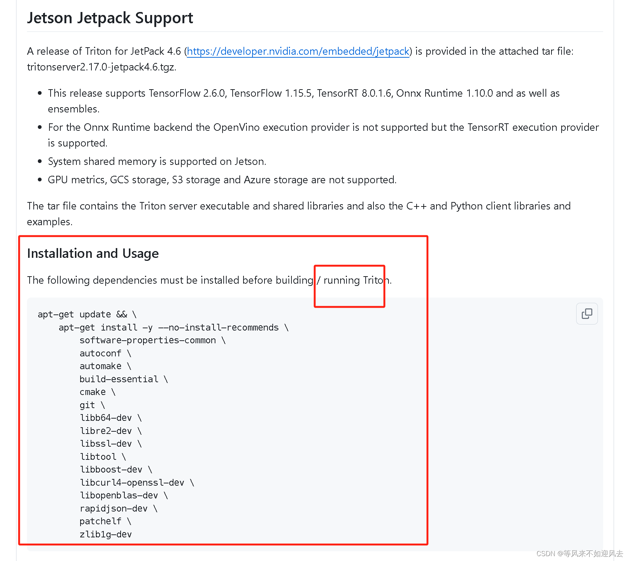This screenshot has height=561, width=629.
Task: Click the bullet about GPU metrics, GCS storage
Action: coord(222,180)
